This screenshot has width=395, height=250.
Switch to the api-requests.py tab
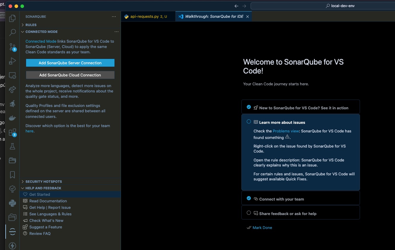click(x=148, y=17)
